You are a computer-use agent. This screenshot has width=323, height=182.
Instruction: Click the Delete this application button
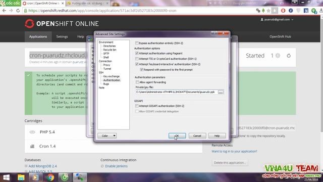230,163
